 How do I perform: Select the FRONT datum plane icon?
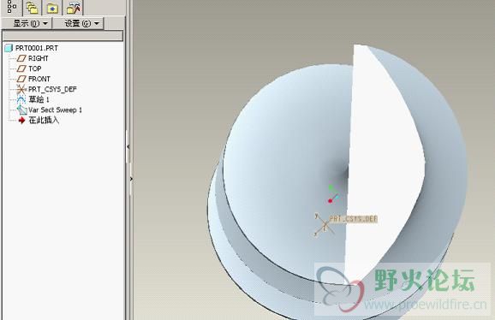[21, 79]
